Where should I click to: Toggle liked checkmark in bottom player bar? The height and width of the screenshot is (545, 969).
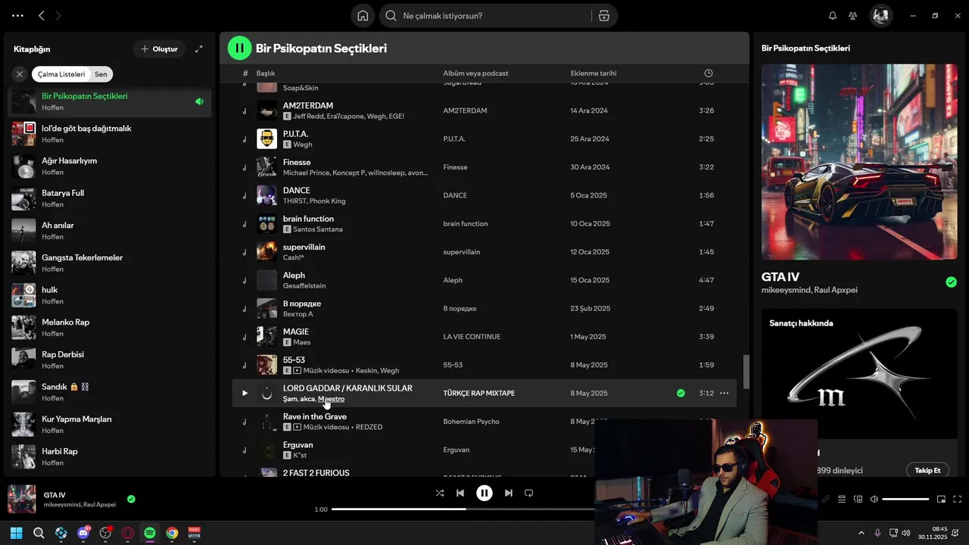131,499
